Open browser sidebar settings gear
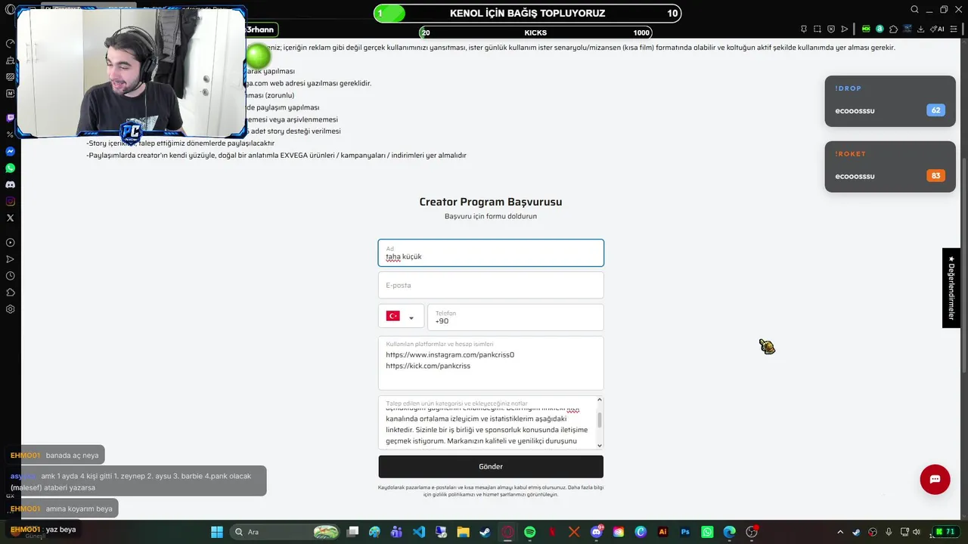This screenshot has width=968, height=544. 10,309
